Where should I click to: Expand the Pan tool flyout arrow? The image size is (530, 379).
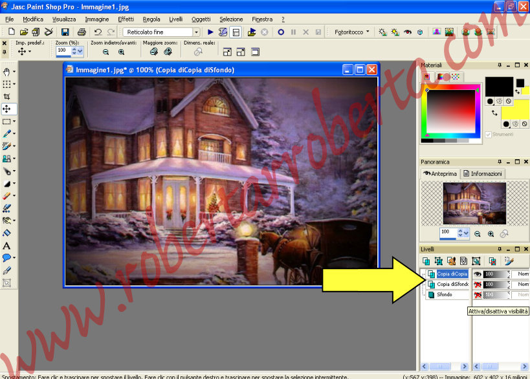pos(14,72)
